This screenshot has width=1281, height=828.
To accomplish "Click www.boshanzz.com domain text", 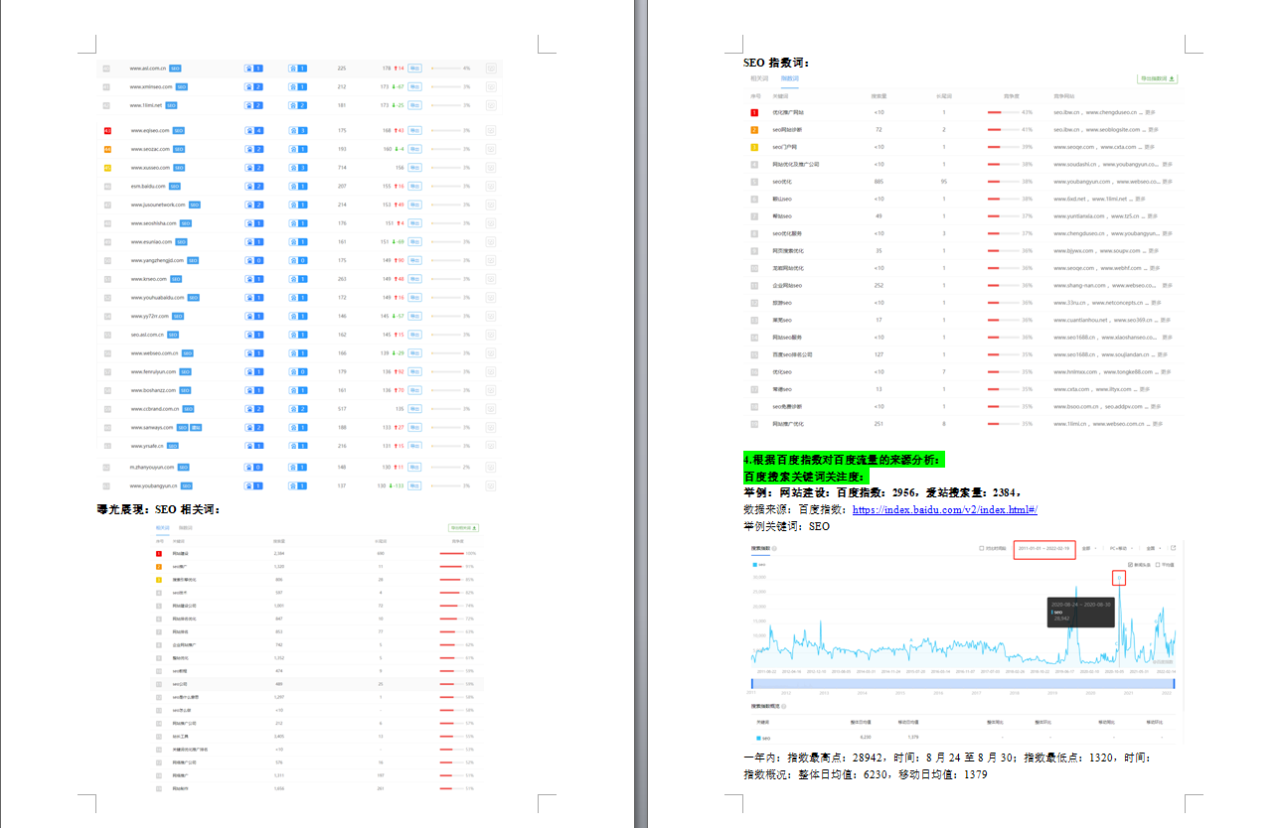I will [153, 390].
